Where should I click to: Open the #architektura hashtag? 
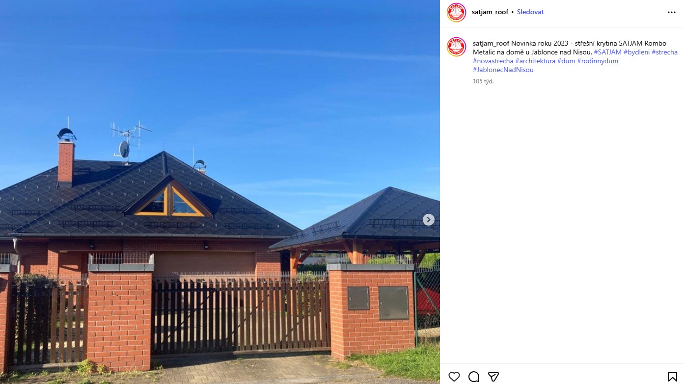point(535,61)
